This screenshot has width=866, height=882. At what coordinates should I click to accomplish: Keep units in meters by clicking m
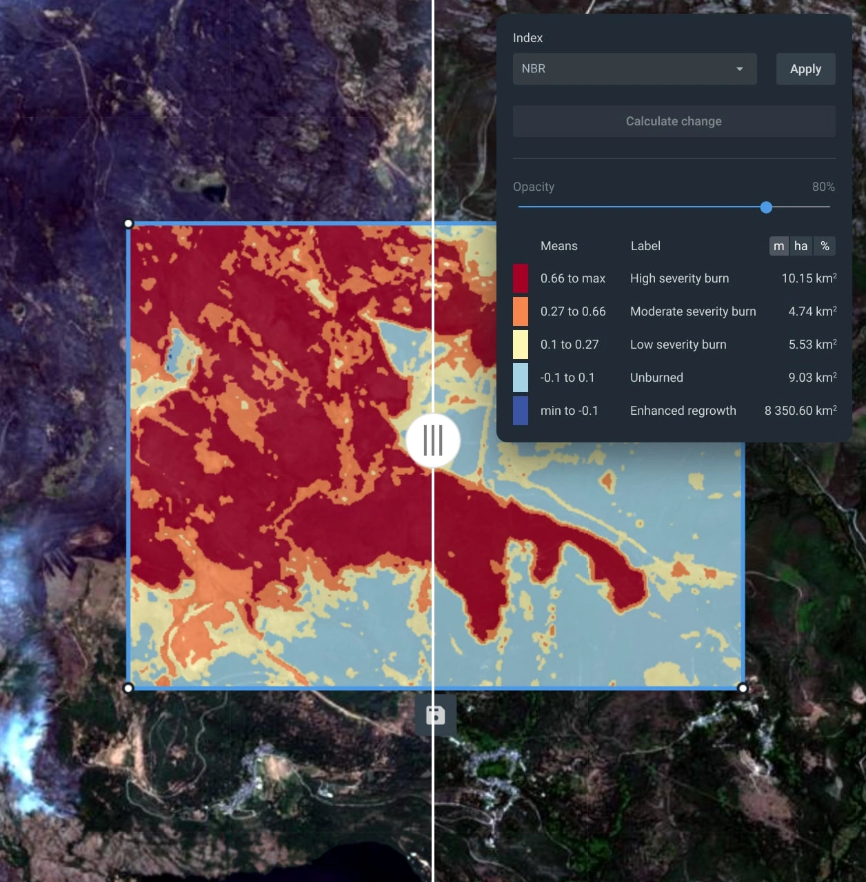click(778, 246)
